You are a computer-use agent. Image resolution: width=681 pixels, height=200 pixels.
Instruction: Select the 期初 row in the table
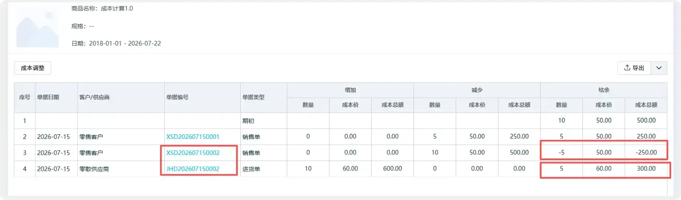pyautogui.click(x=340, y=121)
